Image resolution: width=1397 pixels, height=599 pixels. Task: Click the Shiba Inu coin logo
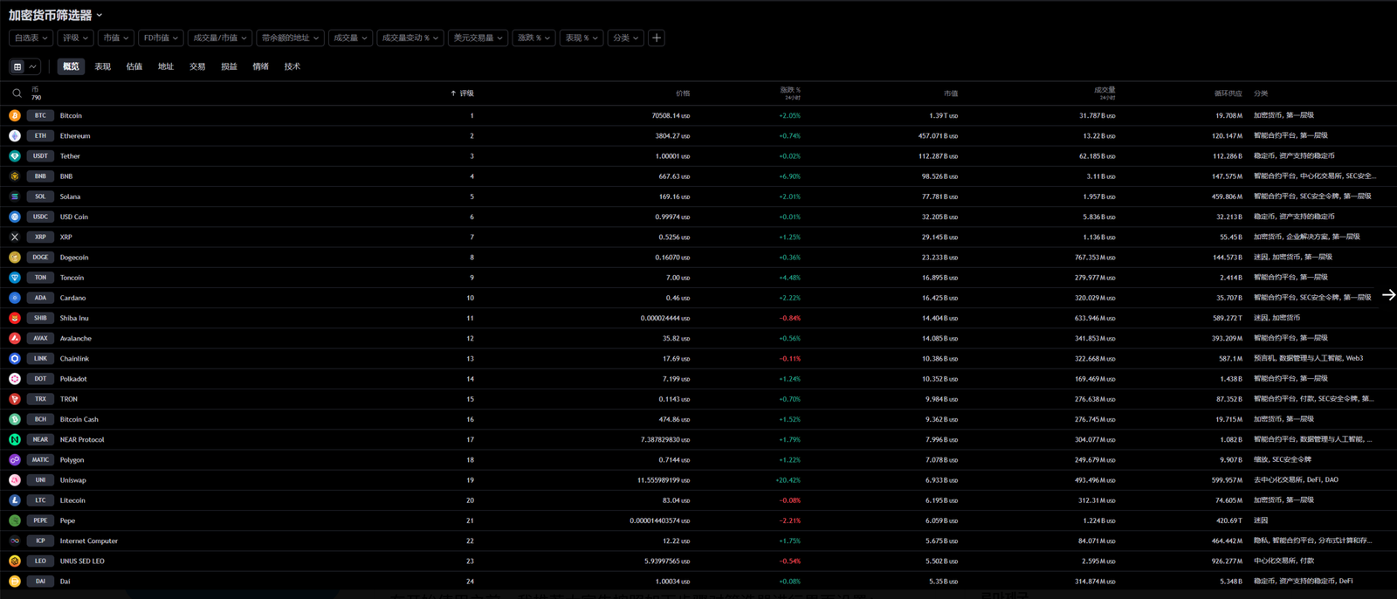[x=15, y=318]
